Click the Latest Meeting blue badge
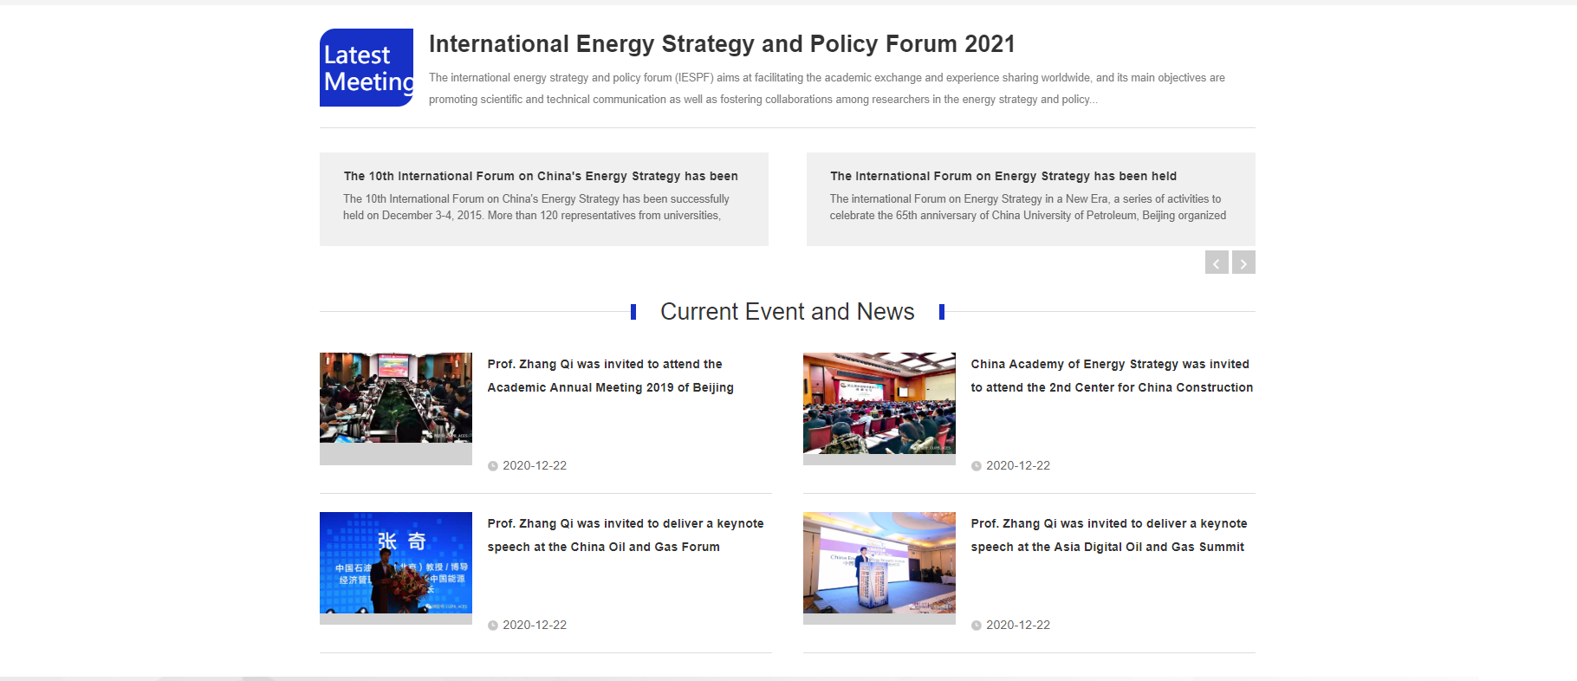 (x=366, y=68)
